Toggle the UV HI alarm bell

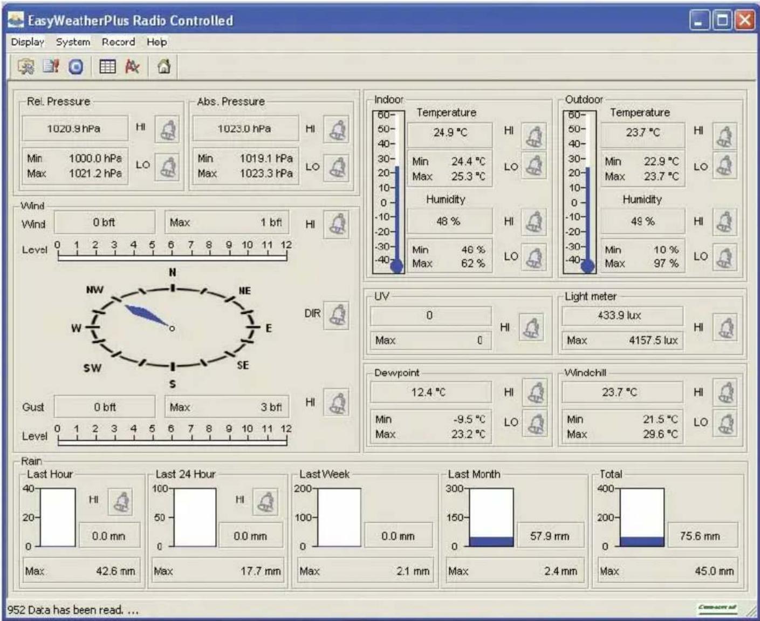point(531,327)
